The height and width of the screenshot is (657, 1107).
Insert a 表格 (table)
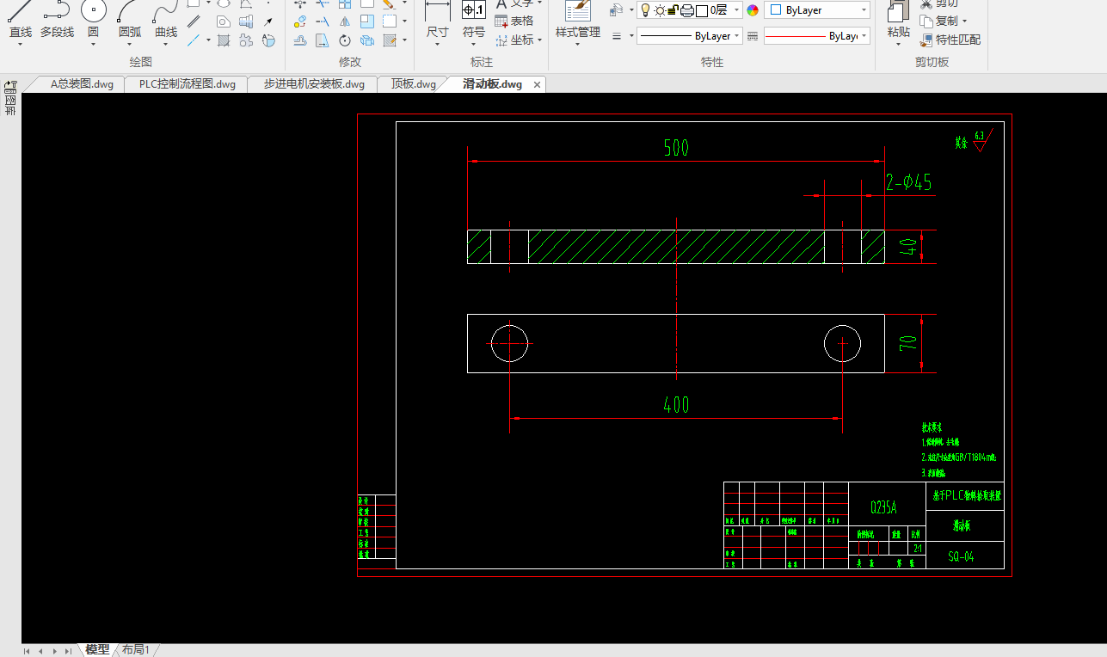tap(514, 21)
